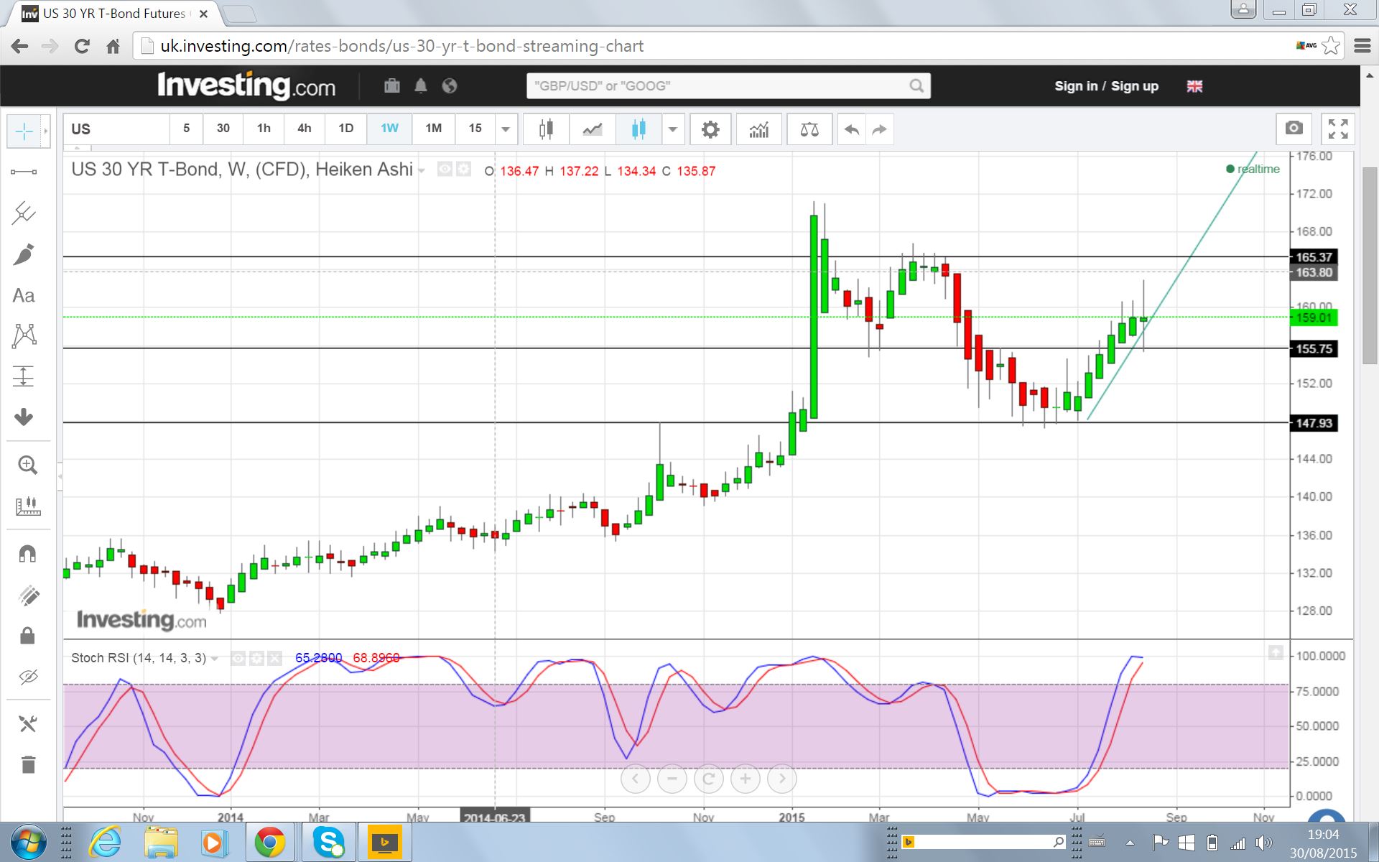
Task: Go to the Investing.com home logo
Action: [x=246, y=85]
